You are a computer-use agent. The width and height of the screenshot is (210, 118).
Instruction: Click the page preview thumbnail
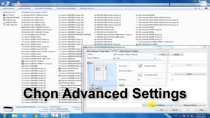point(101,73)
